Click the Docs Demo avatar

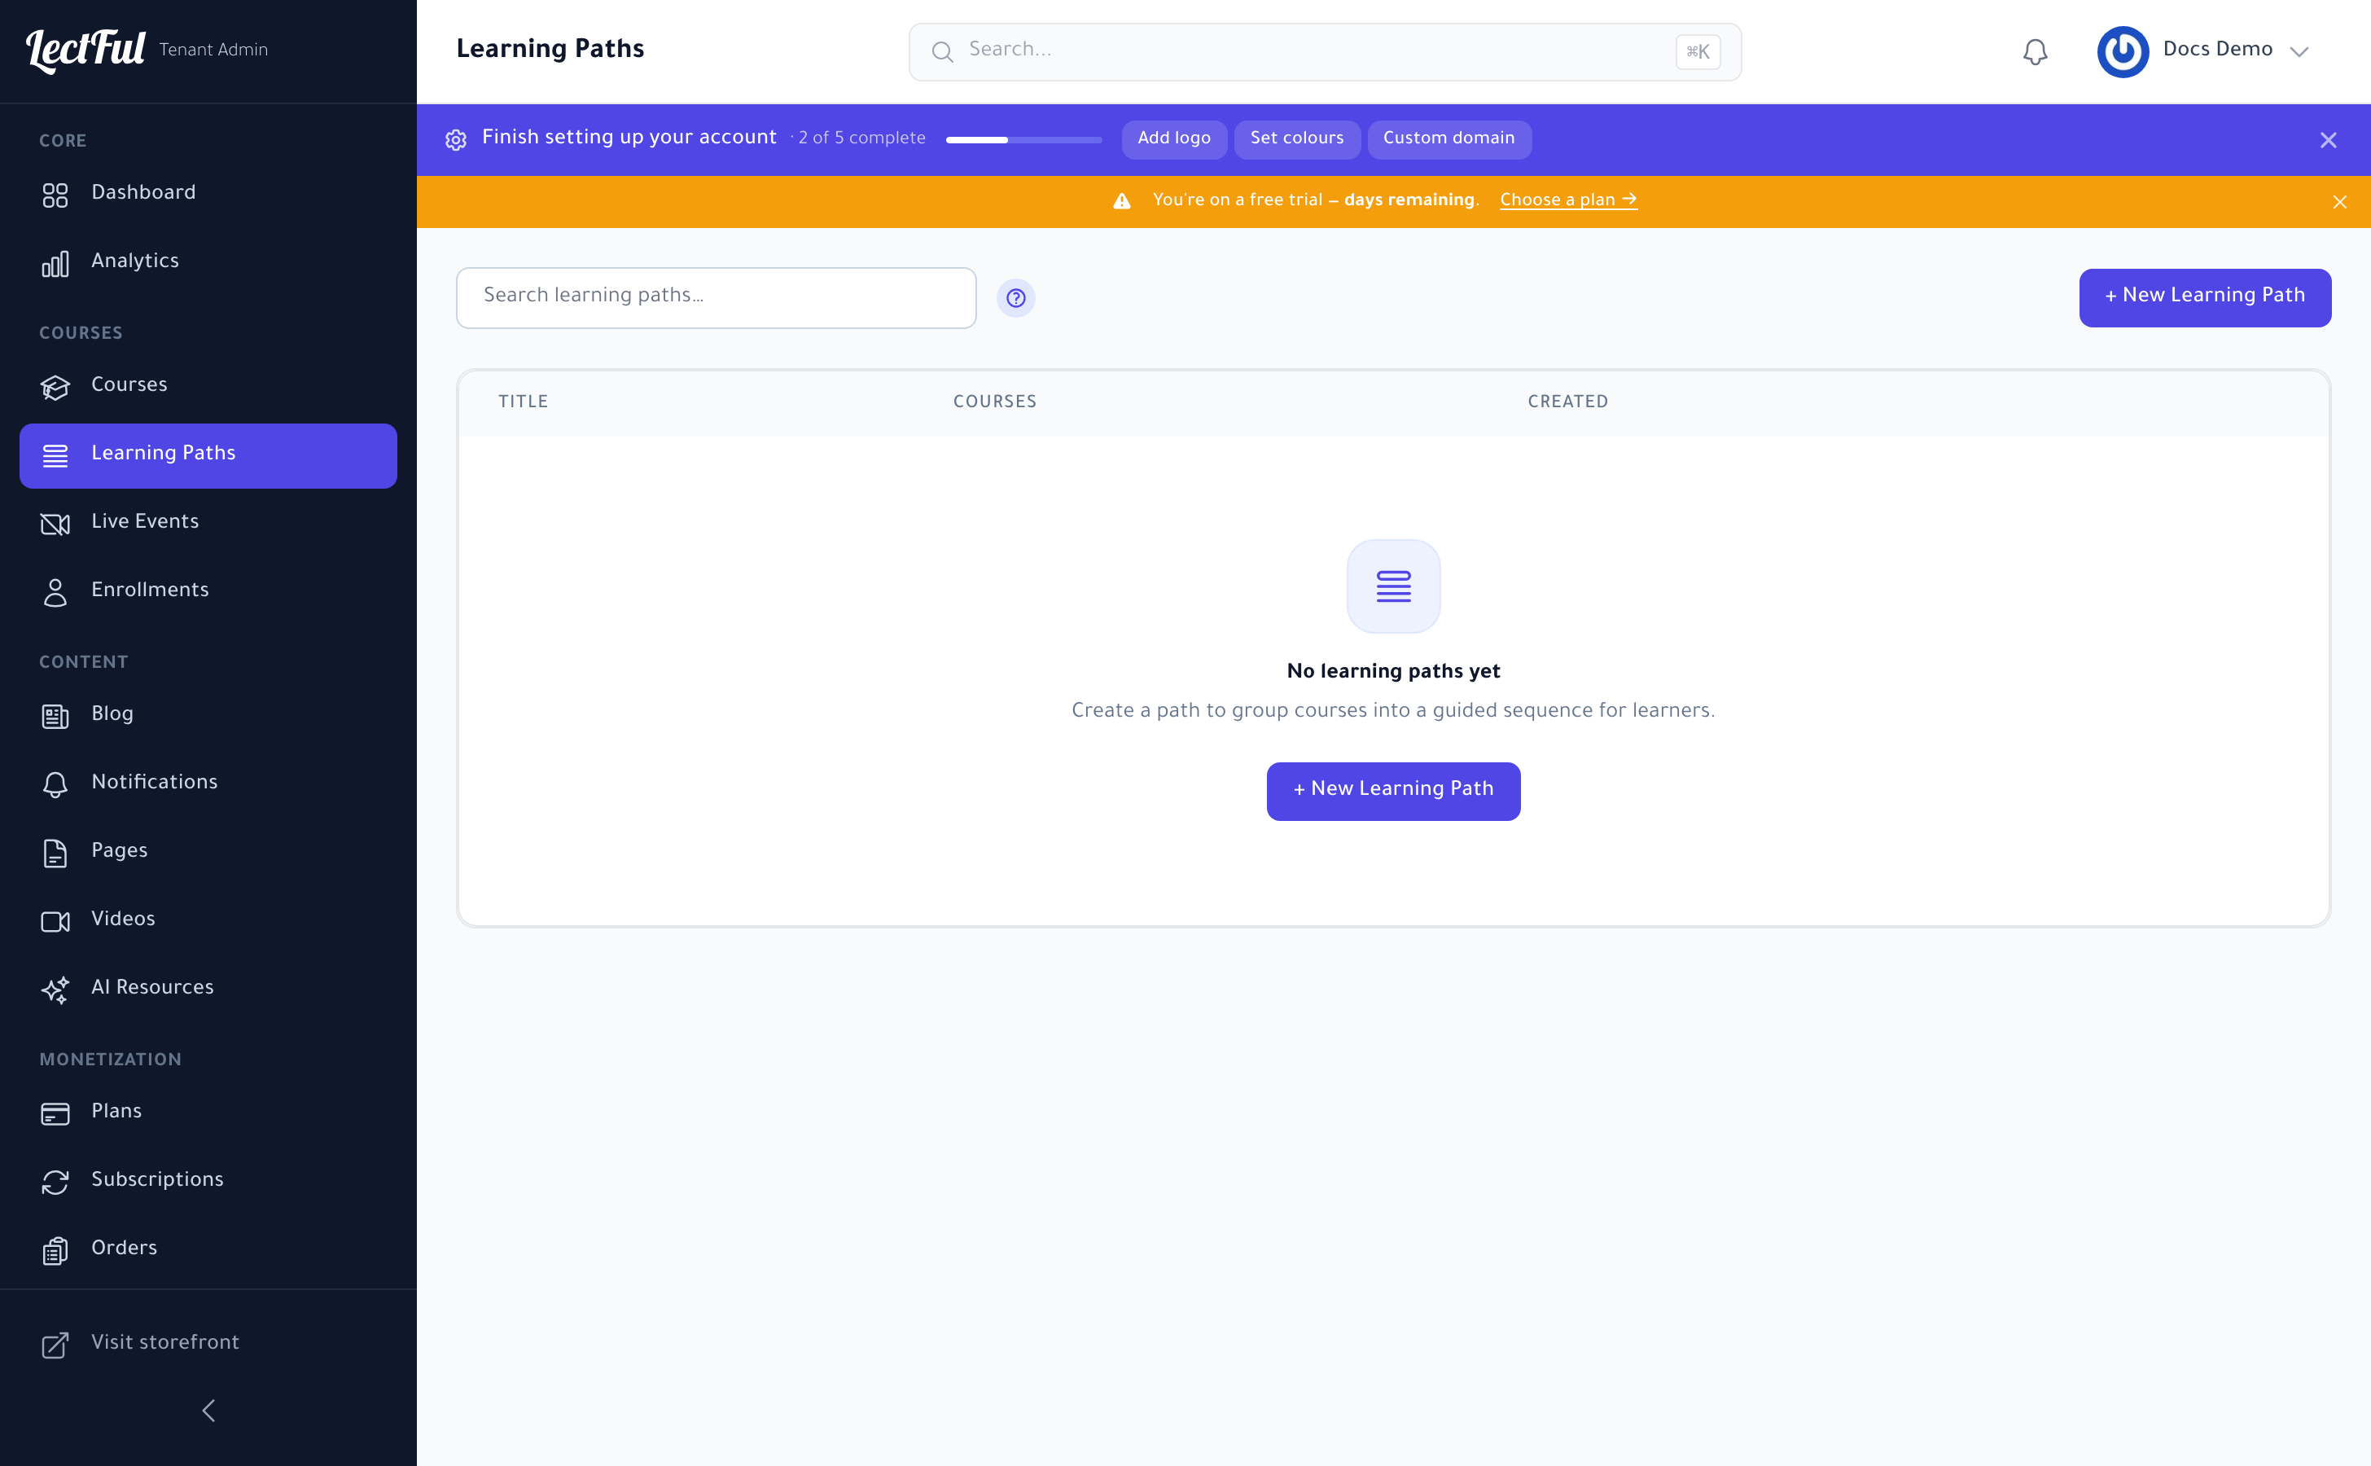pyautogui.click(x=2123, y=51)
